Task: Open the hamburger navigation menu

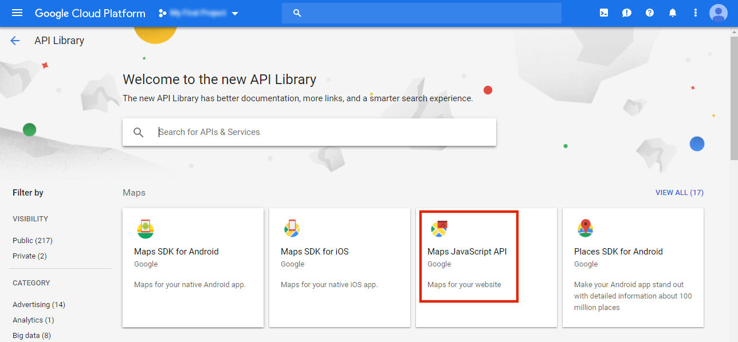Action: tap(17, 13)
